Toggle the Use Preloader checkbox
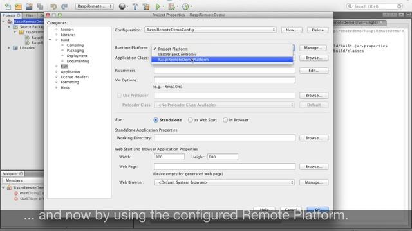Screen dimensions: 412x231 [119, 96]
